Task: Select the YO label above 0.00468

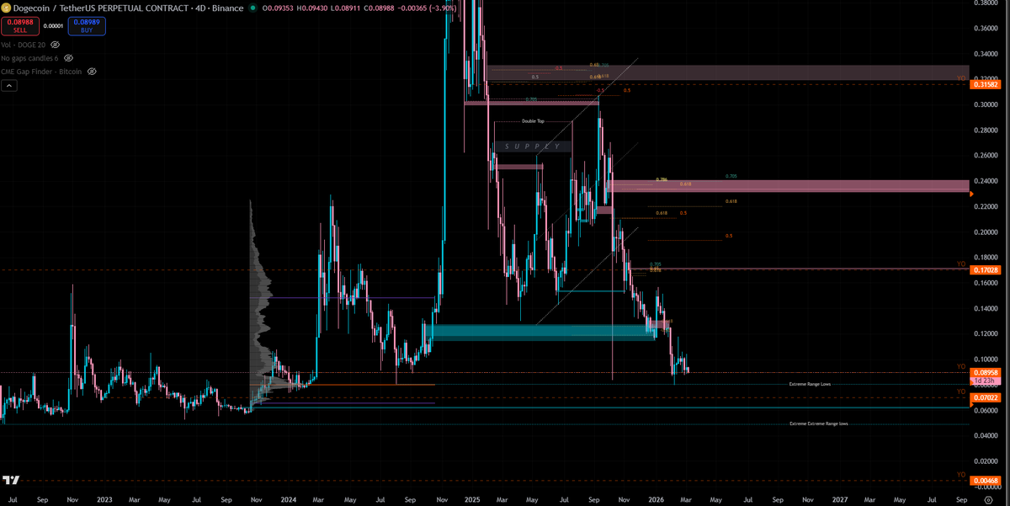Action: click(961, 475)
